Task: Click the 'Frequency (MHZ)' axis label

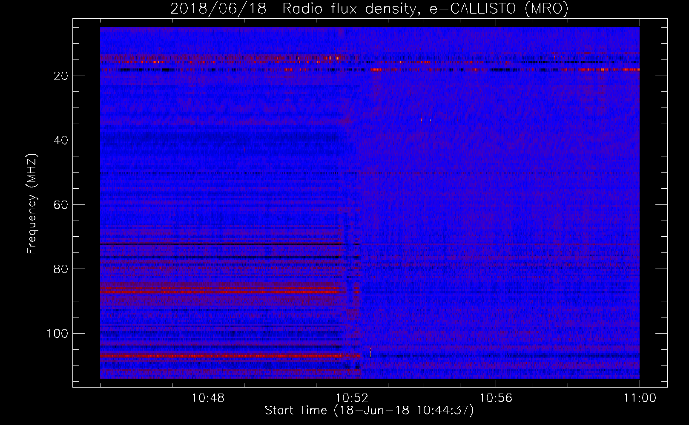Action: (x=32, y=204)
